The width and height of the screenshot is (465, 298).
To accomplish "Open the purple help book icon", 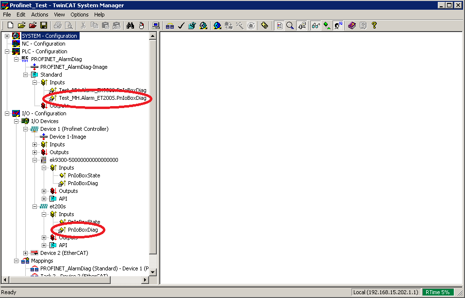I will (x=352, y=26).
